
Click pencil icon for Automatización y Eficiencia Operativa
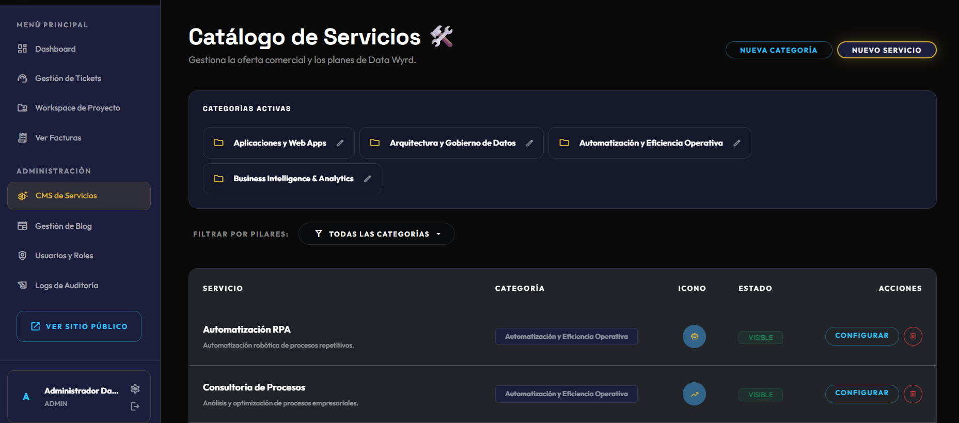click(737, 143)
